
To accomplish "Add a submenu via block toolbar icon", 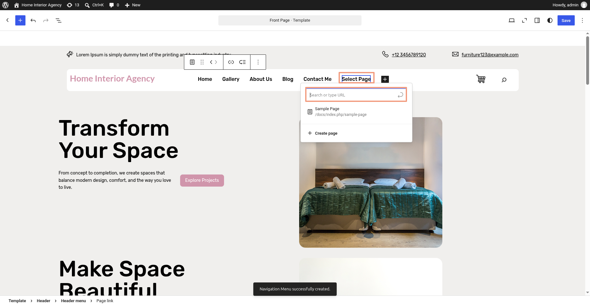I will tap(242, 62).
